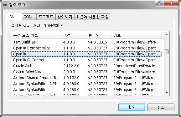The width and height of the screenshot is (181, 117).
Task: Close the 참조 추가 dialog
Action: coord(171,3)
